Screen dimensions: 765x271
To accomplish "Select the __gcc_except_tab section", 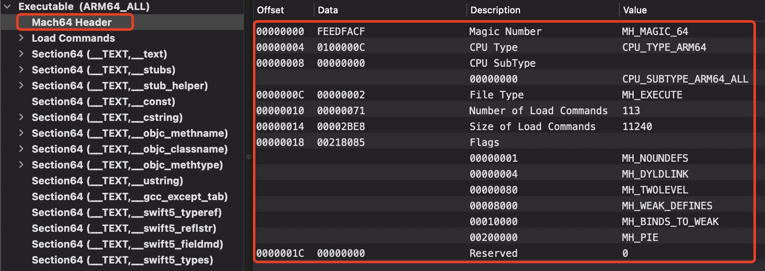I will point(129,196).
